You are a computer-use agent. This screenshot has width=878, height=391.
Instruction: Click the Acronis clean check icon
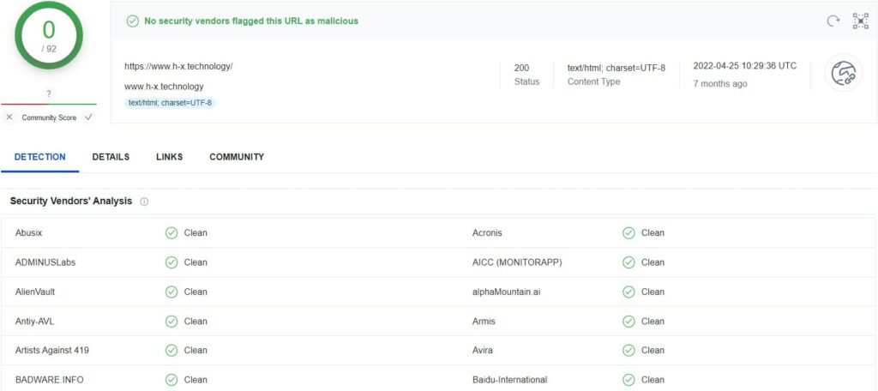[628, 233]
